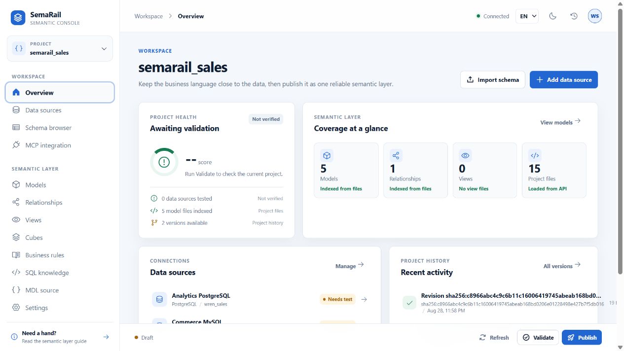Open Schema browser page
The width and height of the screenshot is (624, 351).
(x=60, y=128)
